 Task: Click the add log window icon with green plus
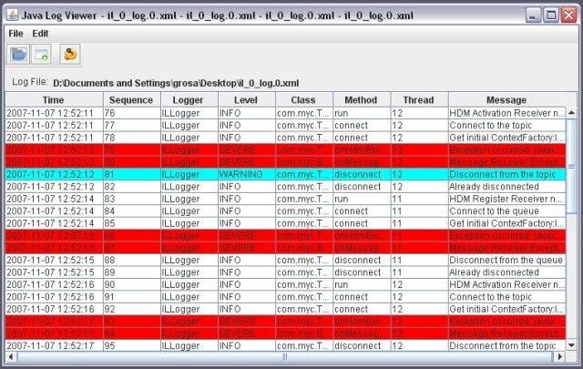[x=41, y=55]
